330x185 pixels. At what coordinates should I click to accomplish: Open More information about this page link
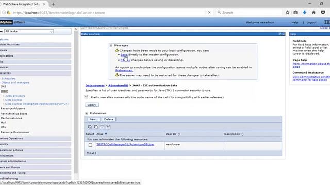pos(311,65)
